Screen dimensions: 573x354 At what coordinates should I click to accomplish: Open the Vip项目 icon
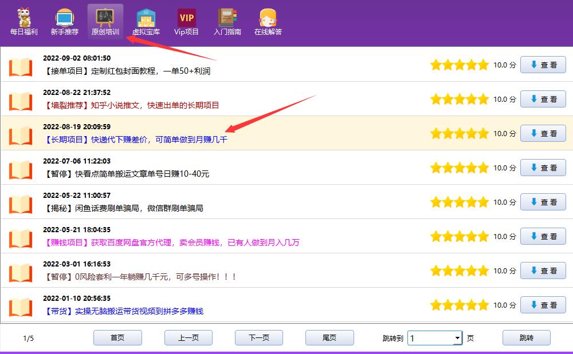coord(186,18)
